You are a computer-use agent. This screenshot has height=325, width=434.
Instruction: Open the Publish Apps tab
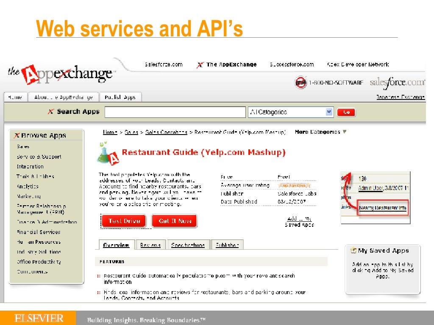[120, 97]
